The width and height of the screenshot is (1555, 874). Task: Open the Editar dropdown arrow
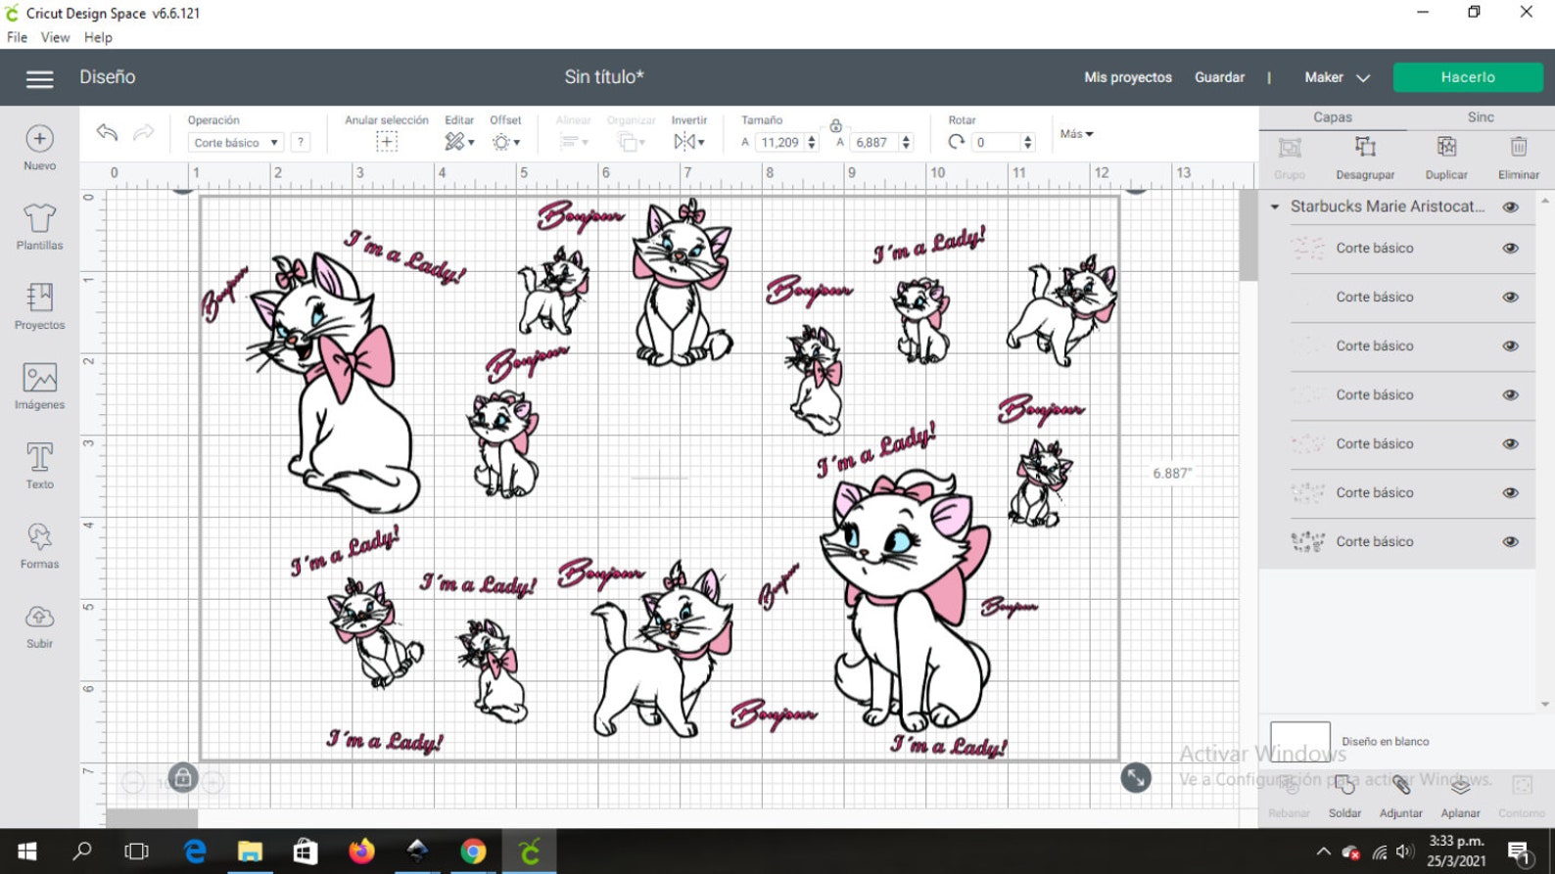point(471,143)
